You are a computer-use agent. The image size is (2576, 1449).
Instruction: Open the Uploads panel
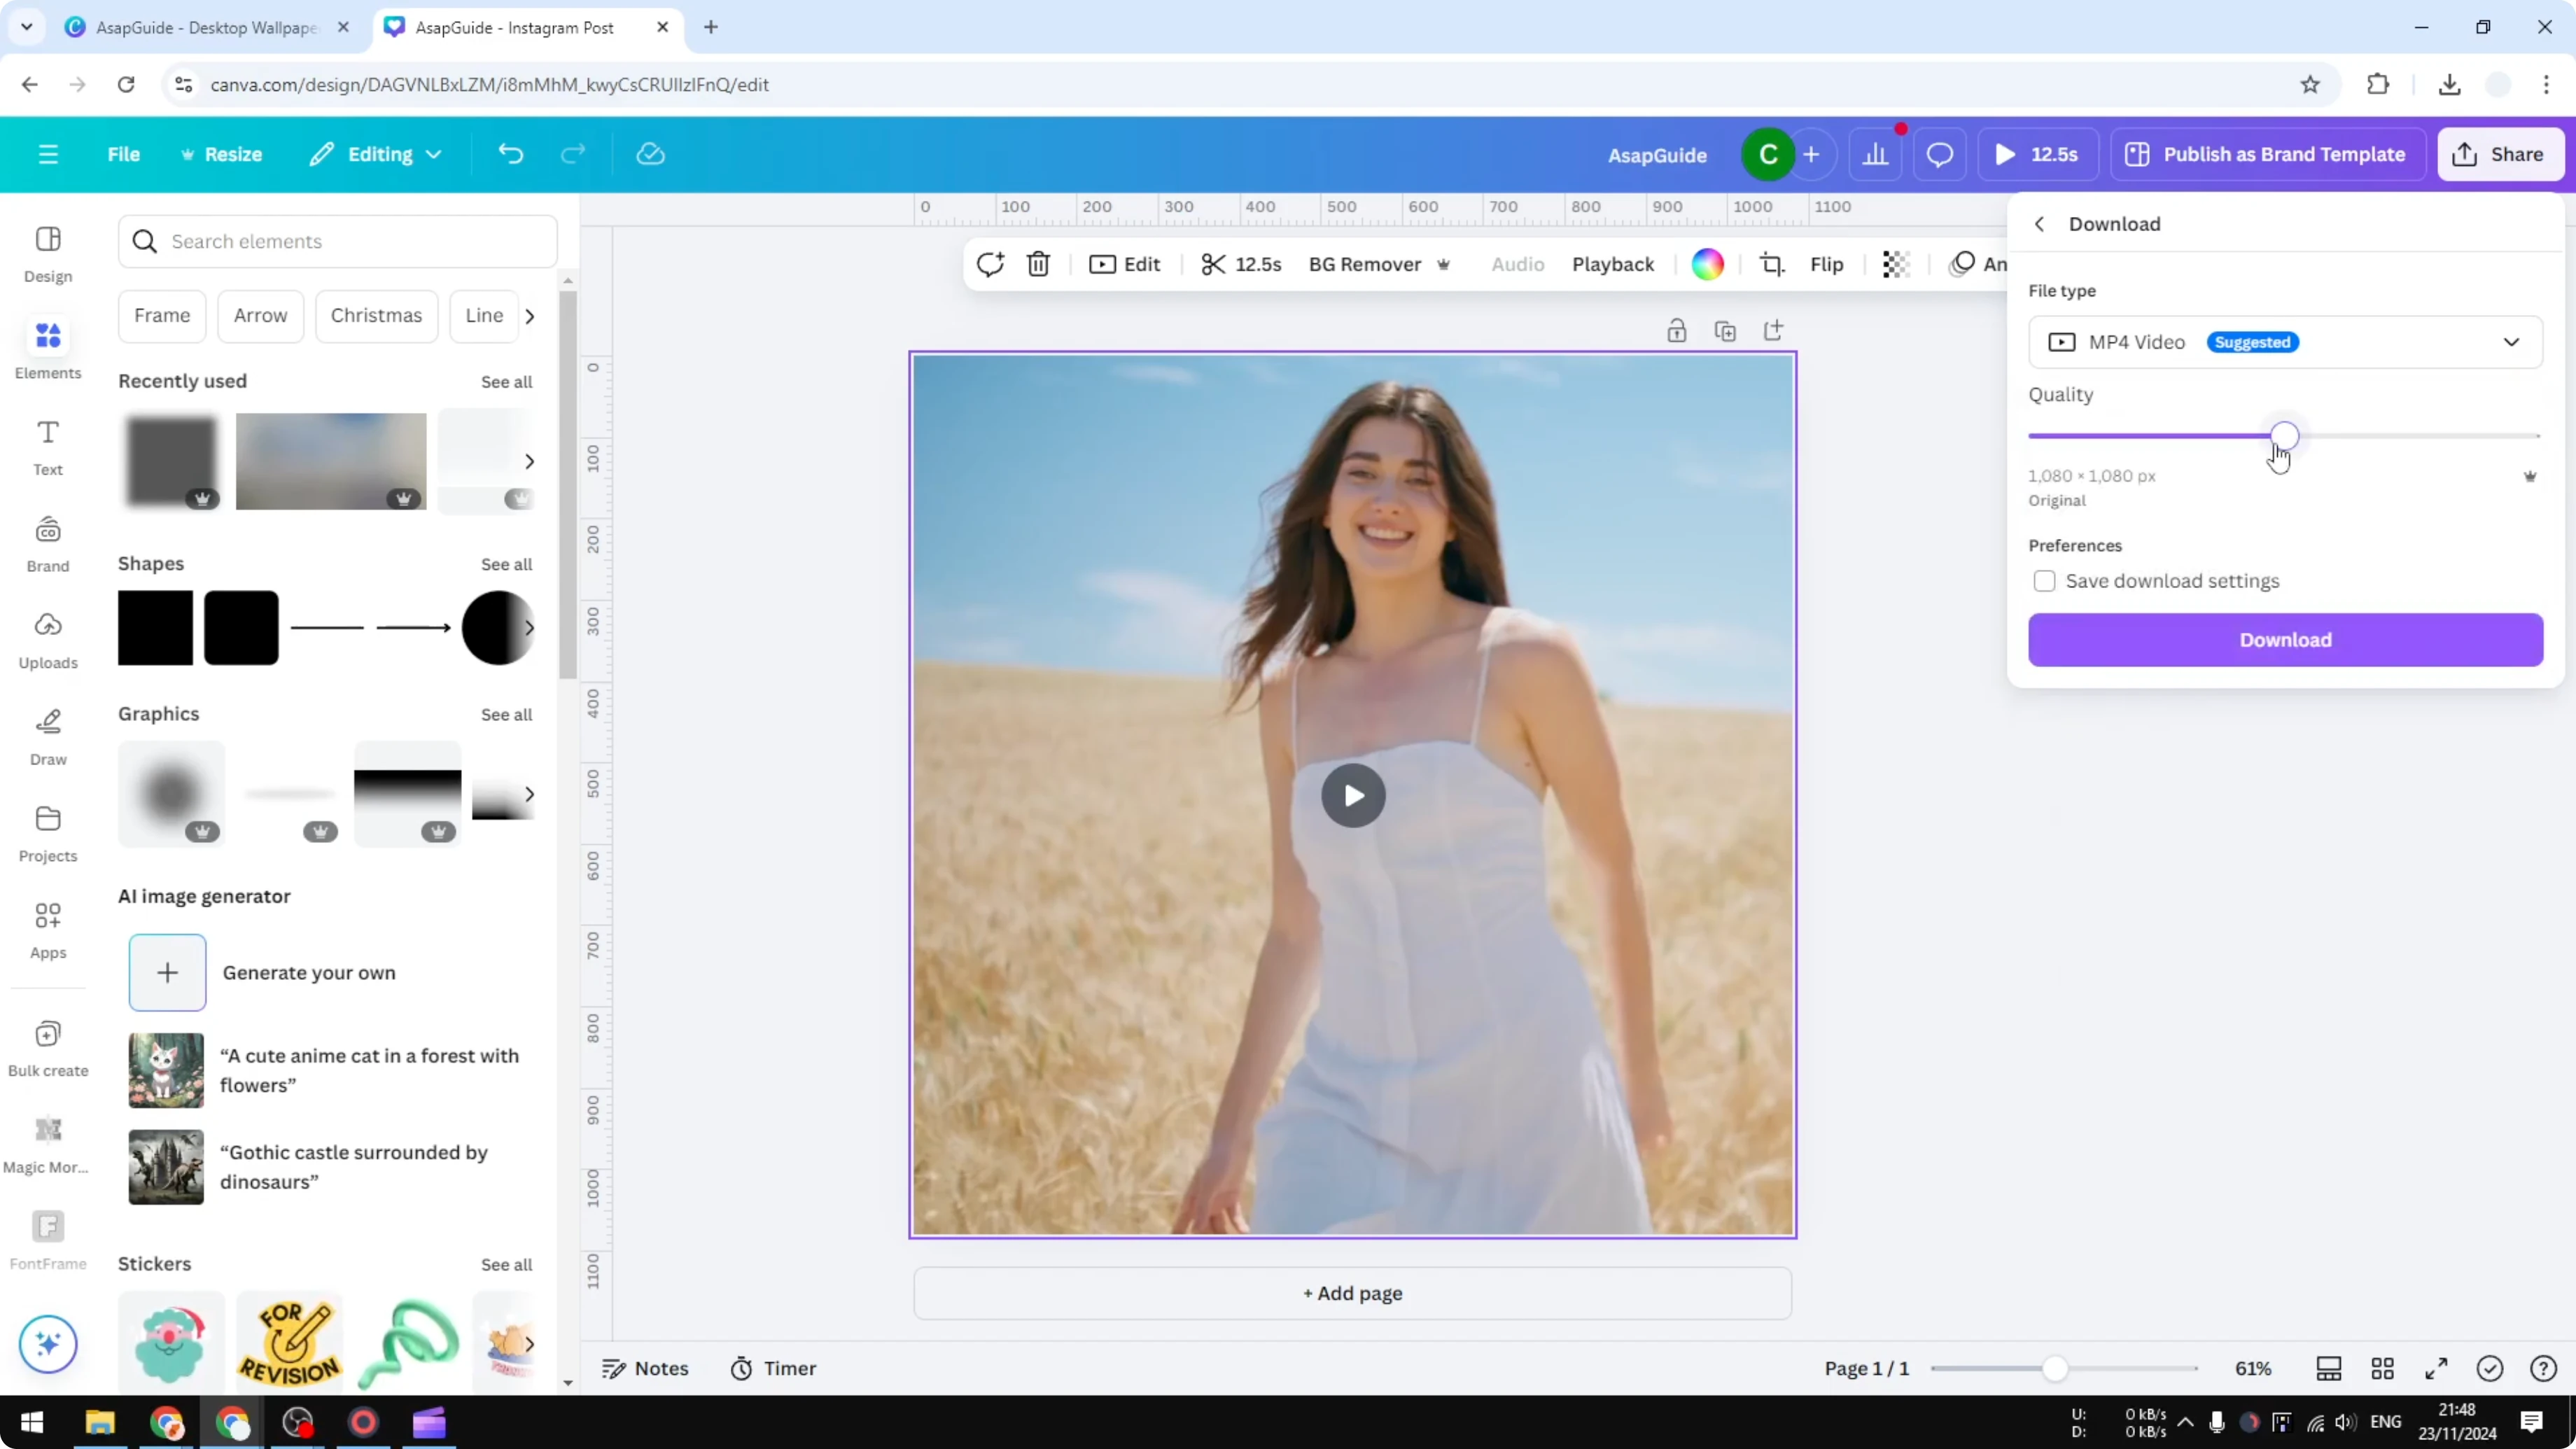click(x=47, y=640)
